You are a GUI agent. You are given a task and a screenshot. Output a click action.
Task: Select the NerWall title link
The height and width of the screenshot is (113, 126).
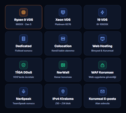[63, 73]
